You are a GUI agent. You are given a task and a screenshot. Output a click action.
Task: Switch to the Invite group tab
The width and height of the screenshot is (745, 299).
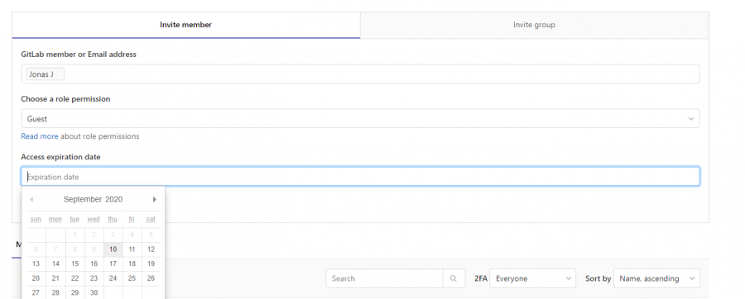click(534, 25)
